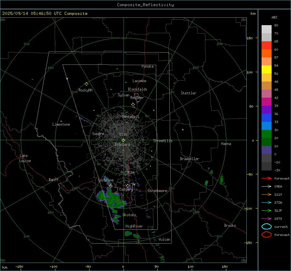Click the Limestone label
The width and height of the screenshot is (291, 271).
(x=61, y=124)
